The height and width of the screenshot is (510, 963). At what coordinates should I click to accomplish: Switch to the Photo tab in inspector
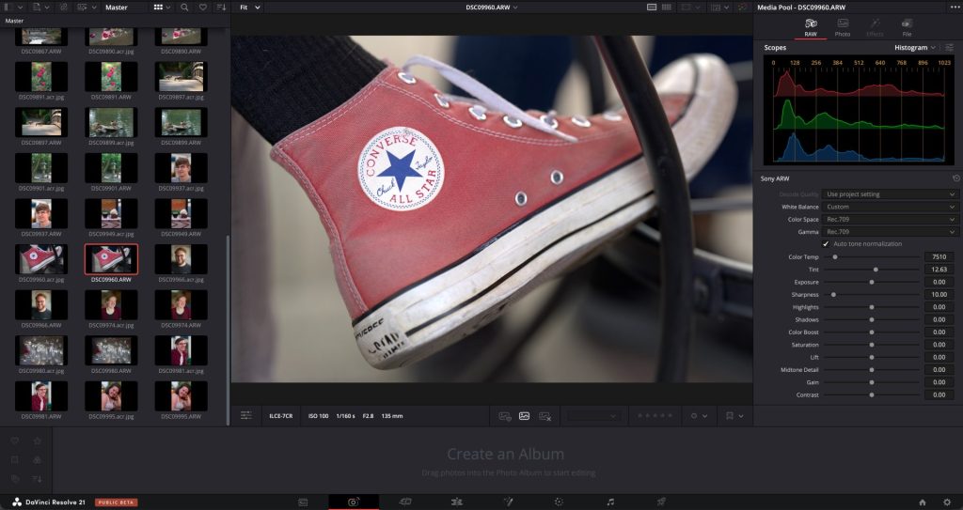point(843,27)
